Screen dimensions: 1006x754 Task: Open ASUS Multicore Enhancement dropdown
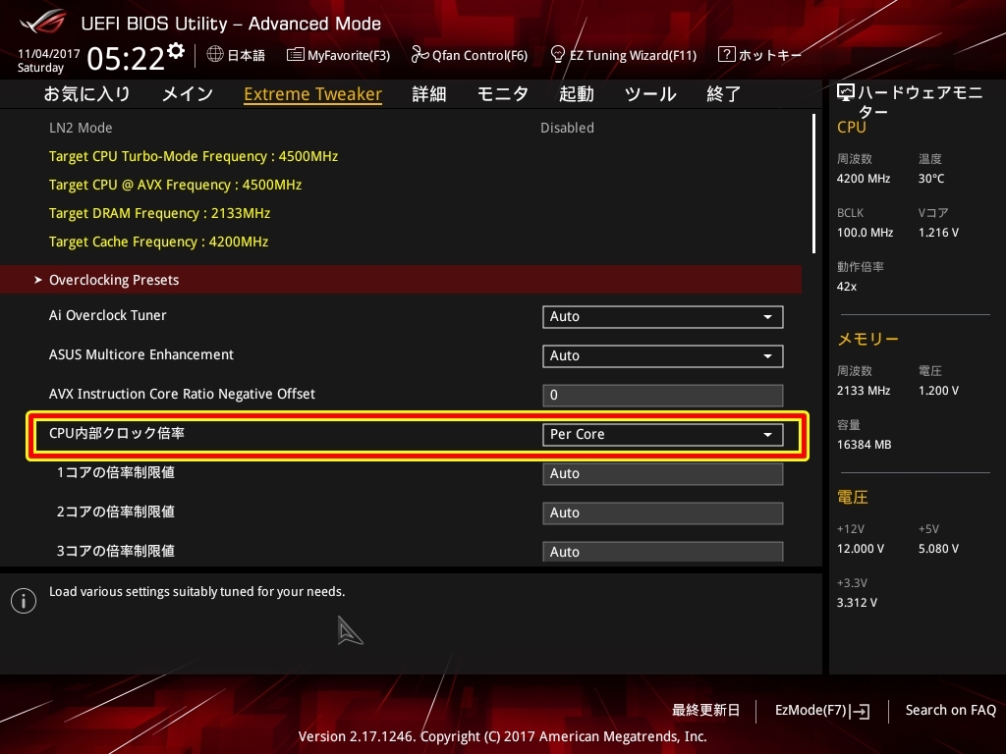663,355
